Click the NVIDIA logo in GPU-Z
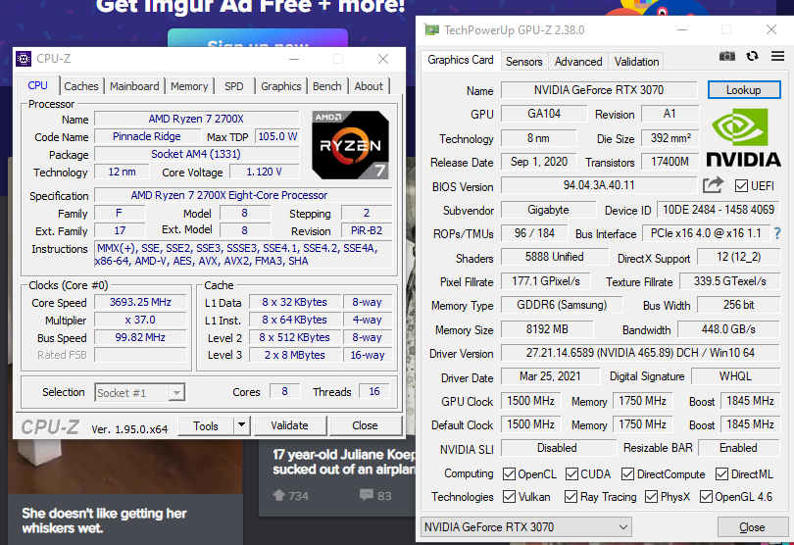Screen dimensions: 794x545 (x=743, y=138)
